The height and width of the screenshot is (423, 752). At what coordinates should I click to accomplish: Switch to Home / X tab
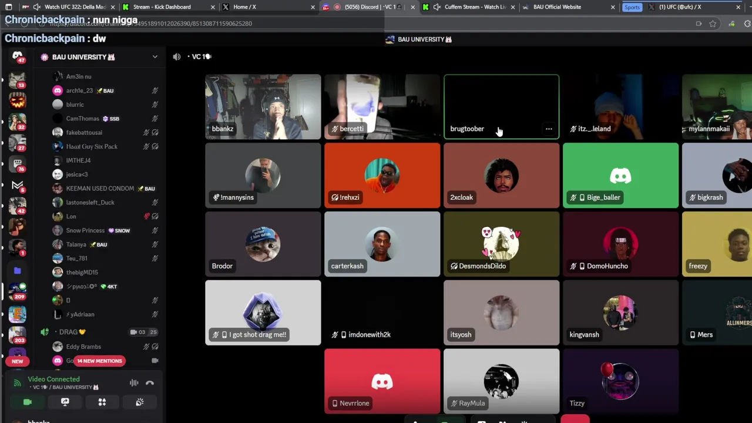click(x=268, y=7)
